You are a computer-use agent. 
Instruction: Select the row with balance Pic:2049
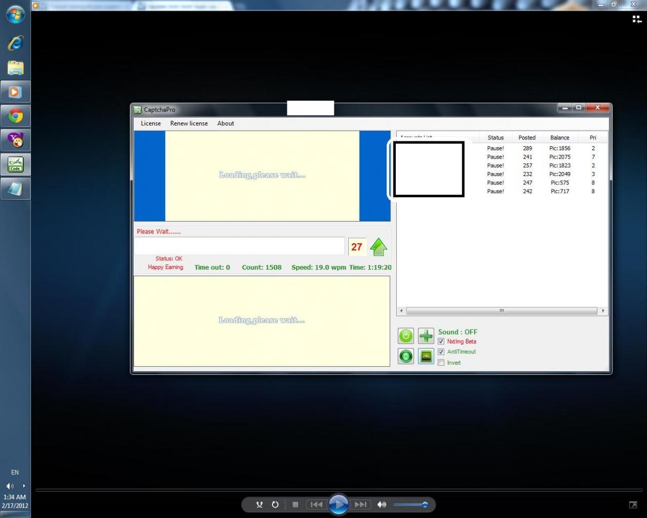click(502, 174)
